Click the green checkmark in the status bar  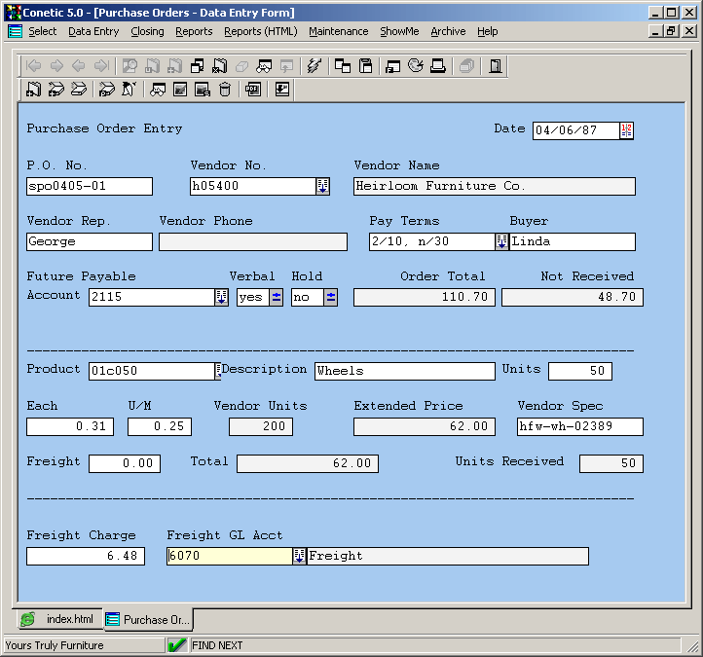pos(177,645)
